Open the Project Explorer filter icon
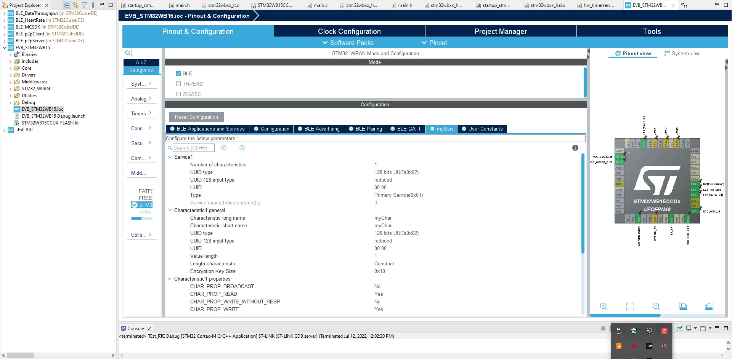The height and width of the screenshot is (359, 732). click(x=84, y=5)
